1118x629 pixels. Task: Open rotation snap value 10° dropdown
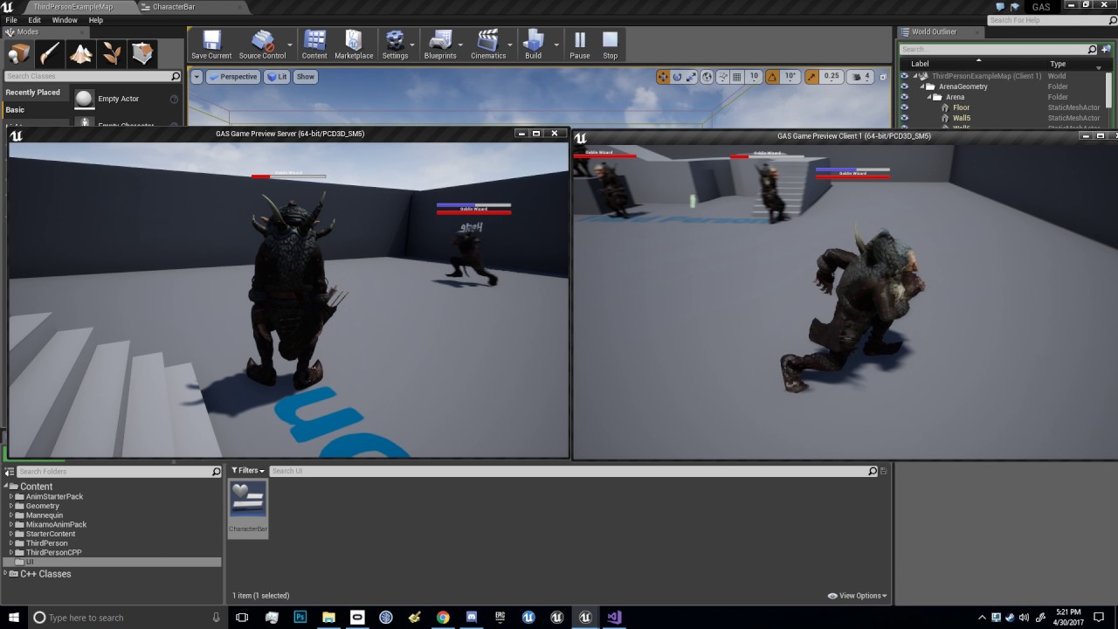tap(790, 77)
